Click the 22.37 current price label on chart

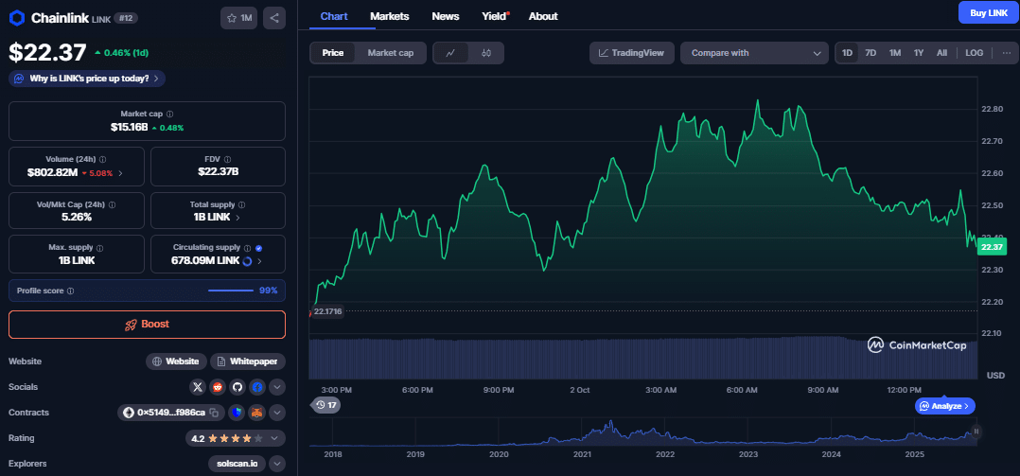pyautogui.click(x=992, y=247)
